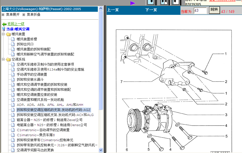Image resolution: width=242 pixels, height=153 pixels.
Task: Click the first panel-layout icon with right arrow
Action: click(151, 2)
